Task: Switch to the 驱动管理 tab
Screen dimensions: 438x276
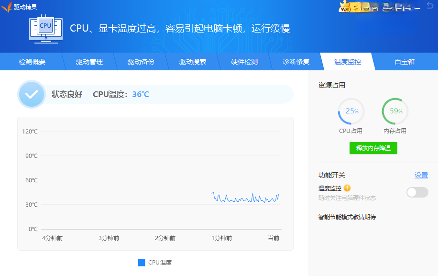Action: point(89,62)
